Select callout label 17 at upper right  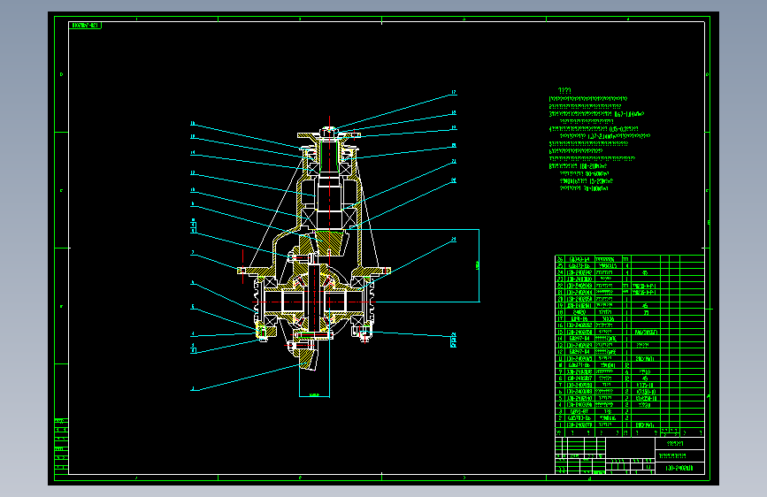454,92
